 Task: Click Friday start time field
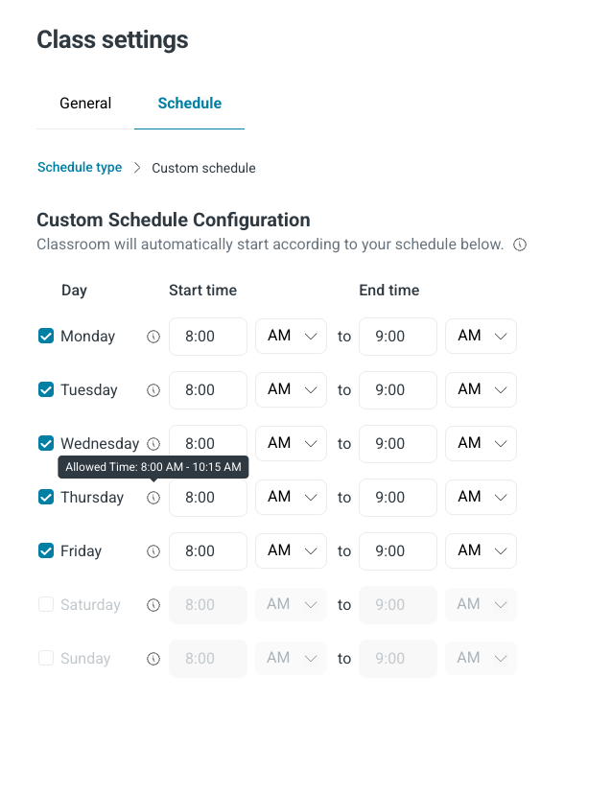point(208,551)
